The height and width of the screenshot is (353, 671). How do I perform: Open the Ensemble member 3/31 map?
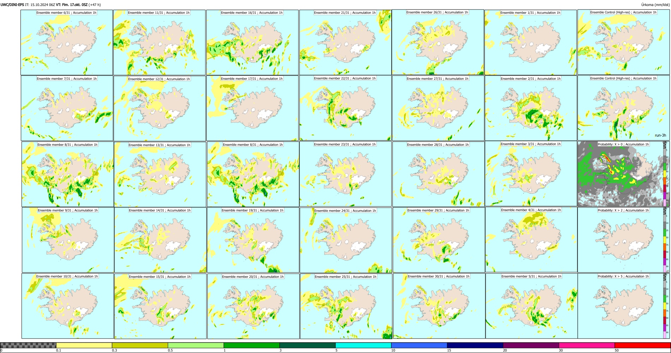531,174
